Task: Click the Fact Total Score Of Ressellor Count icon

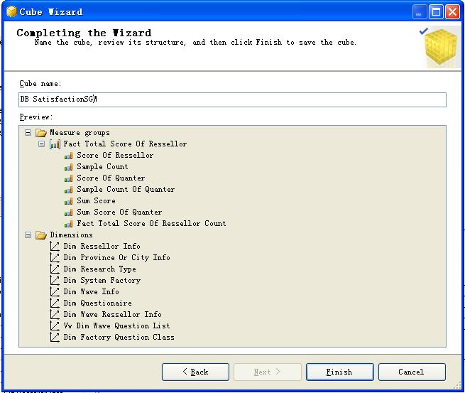Action: tap(68, 224)
